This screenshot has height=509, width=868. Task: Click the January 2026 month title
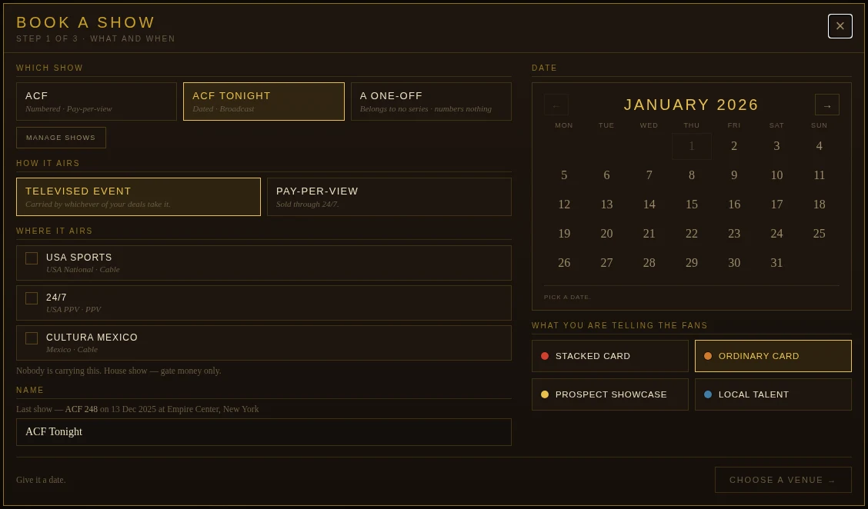coord(692,105)
